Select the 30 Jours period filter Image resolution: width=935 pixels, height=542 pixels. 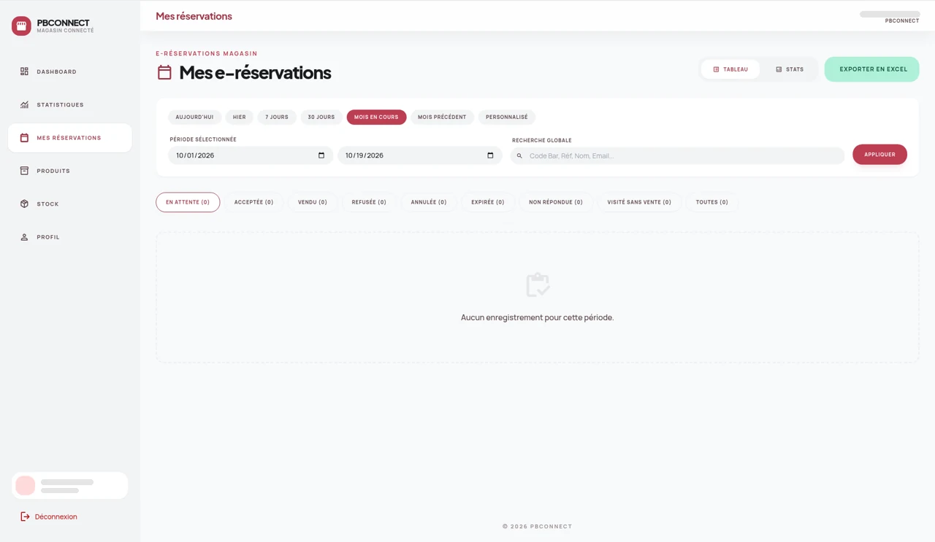pyautogui.click(x=321, y=117)
